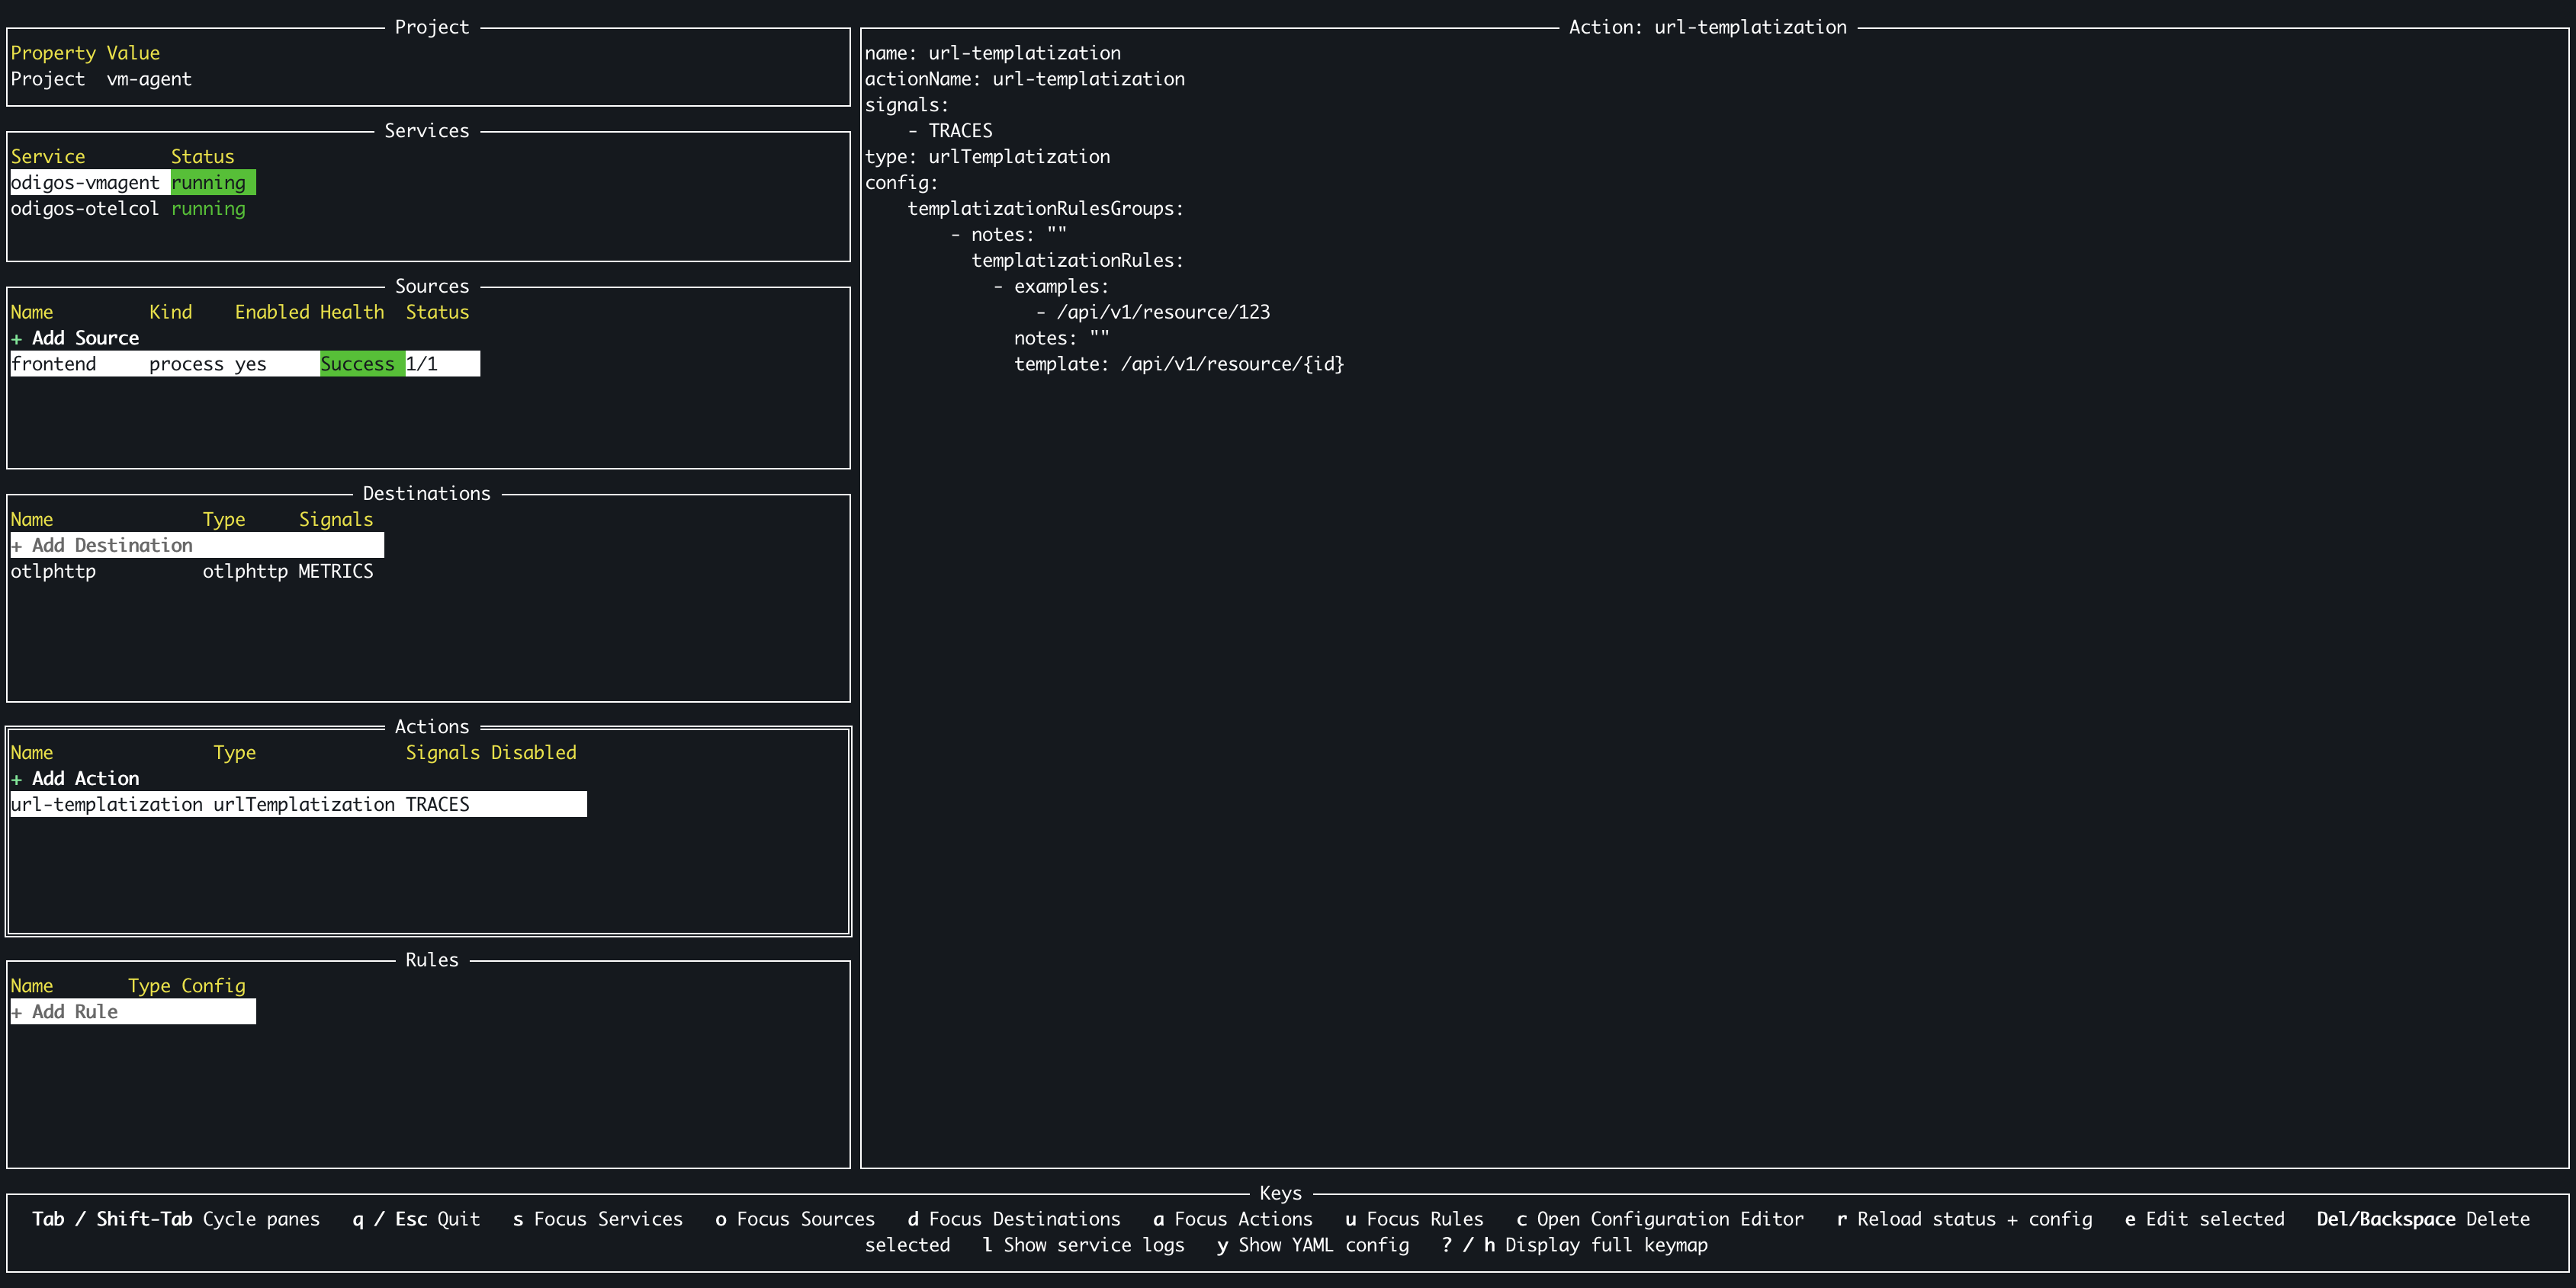This screenshot has height=1288, width=2576.
Task: Click the Show YAML config key hint
Action: pyautogui.click(x=1312, y=1245)
